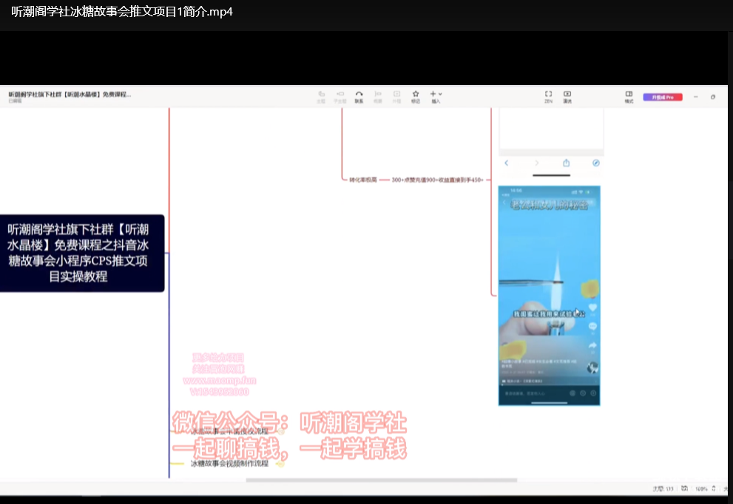The width and height of the screenshot is (733, 504).
Task: Click the Douyin video screenshot thumbnail
Action: [549, 295]
